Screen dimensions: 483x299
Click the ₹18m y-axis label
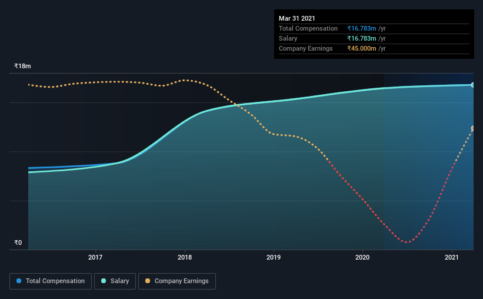point(22,66)
